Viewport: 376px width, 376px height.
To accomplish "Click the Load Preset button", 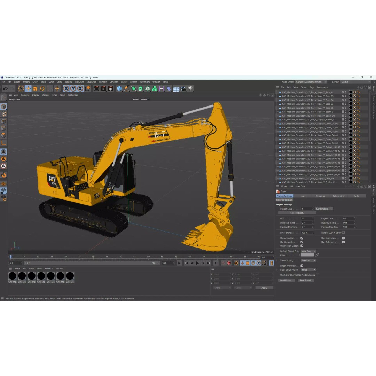I will (x=286, y=280).
